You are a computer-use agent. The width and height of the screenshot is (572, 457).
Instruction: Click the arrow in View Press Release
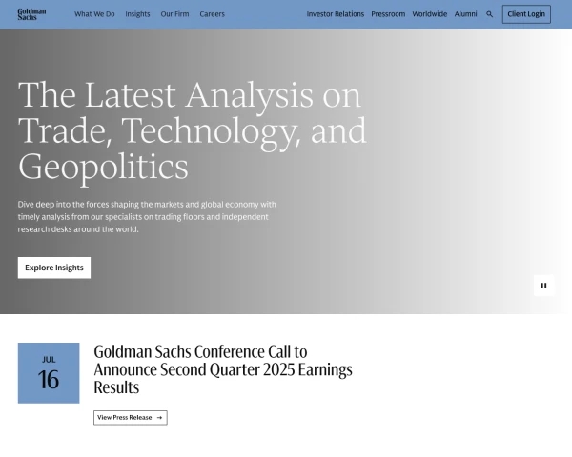(x=159, y=418)
